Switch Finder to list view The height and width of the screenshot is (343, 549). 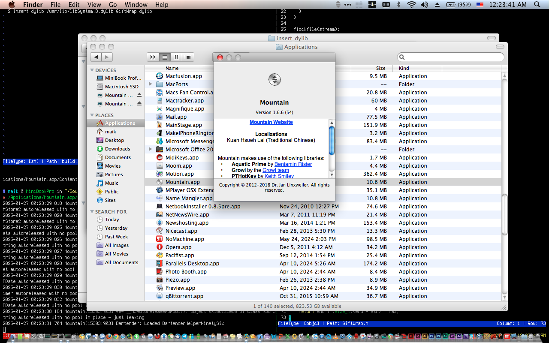tap(165, 57)
